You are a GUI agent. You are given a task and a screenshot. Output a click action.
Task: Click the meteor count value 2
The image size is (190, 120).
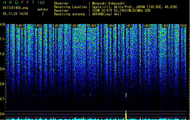(43, 14)
